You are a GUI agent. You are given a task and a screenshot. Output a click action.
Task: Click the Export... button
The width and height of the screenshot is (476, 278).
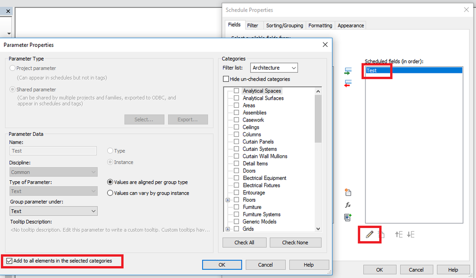pyautogui.click(x=188, y=120)
